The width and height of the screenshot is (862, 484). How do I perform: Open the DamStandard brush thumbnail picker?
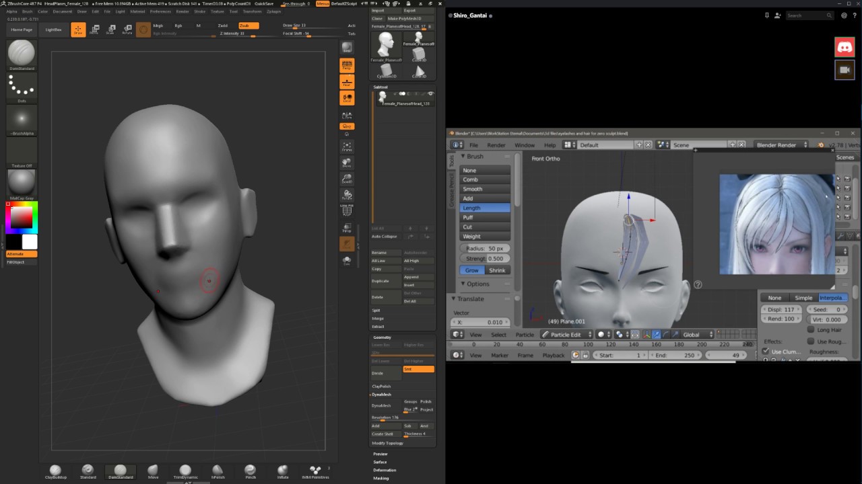22,54
